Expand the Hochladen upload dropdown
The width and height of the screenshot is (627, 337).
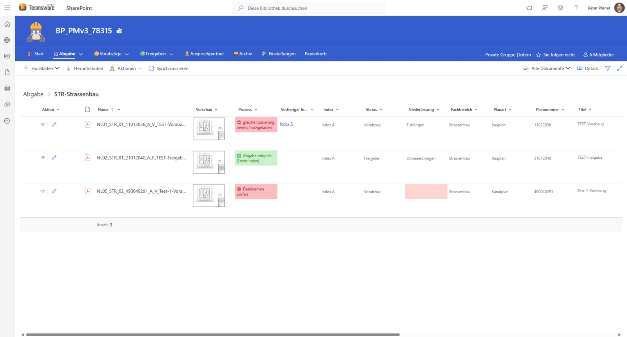(x=42, y=69)
